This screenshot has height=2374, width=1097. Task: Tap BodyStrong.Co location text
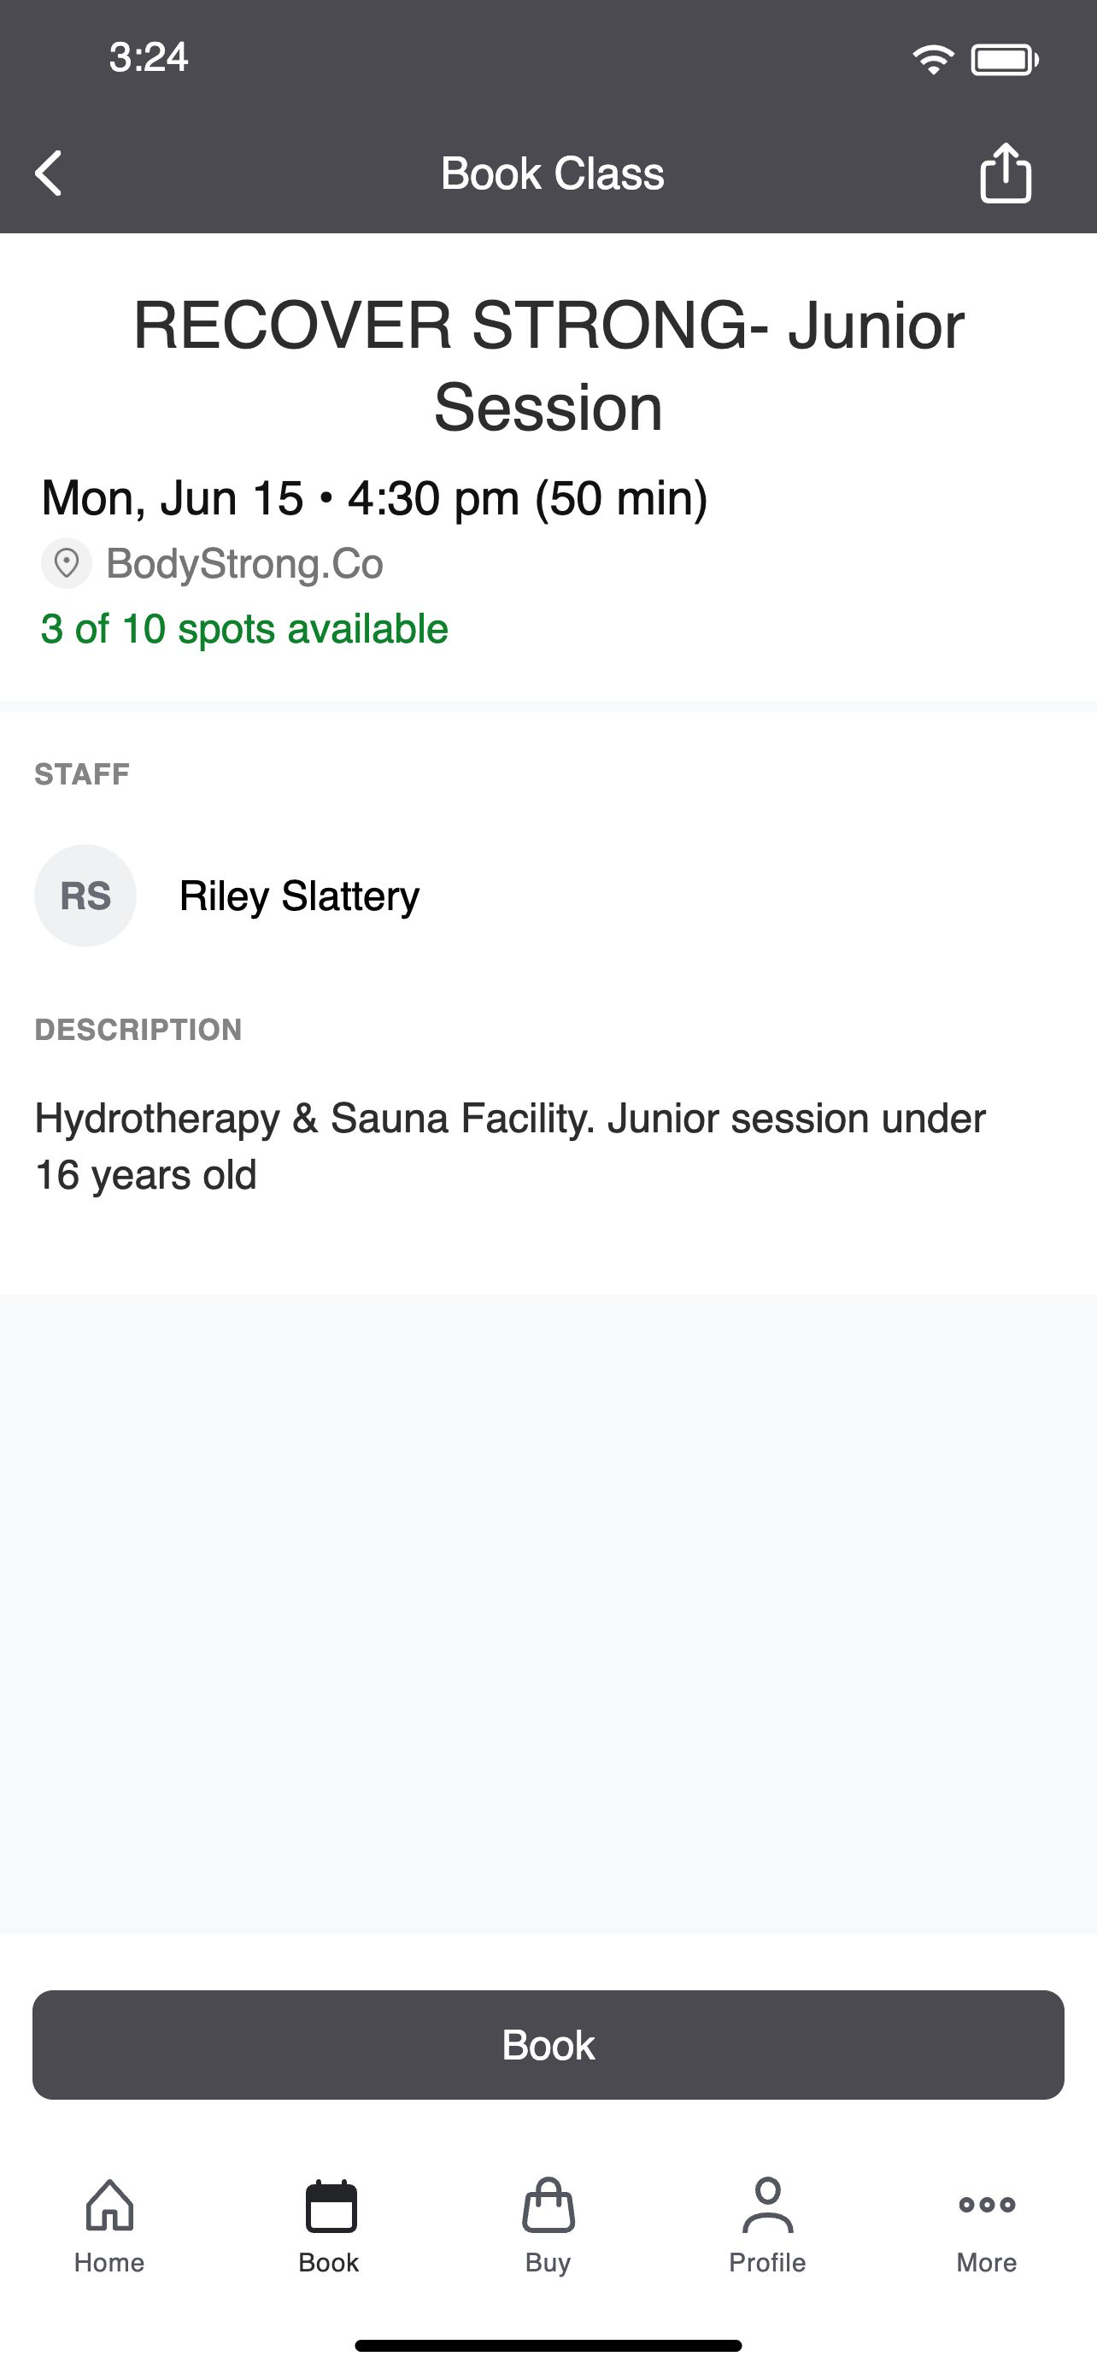[x=245, y=563]
